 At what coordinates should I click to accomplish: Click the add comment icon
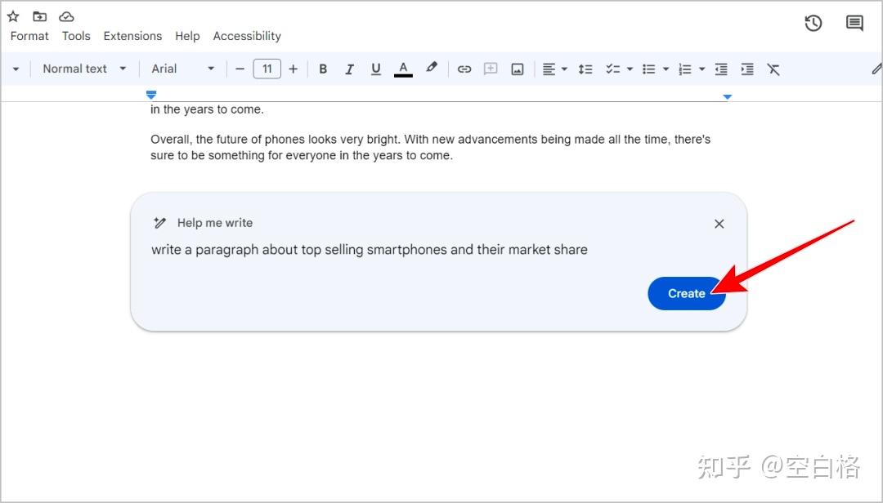491,69
